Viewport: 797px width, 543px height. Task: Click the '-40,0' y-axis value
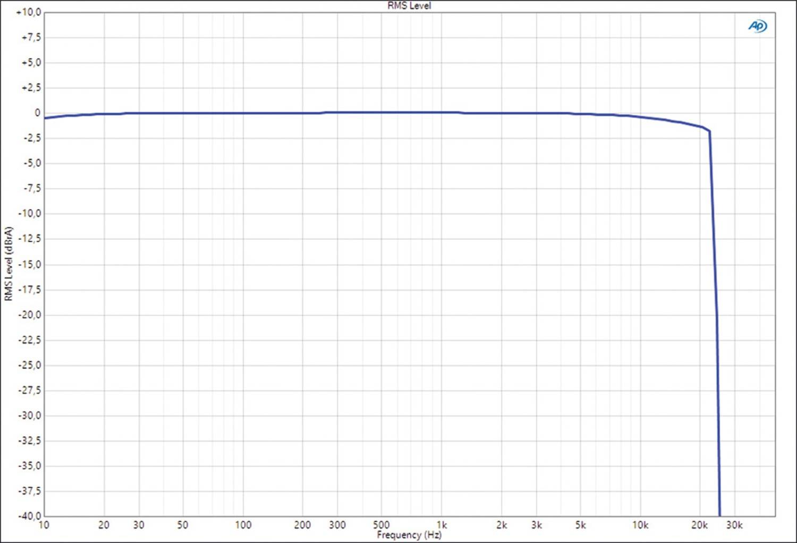[29, 515]
